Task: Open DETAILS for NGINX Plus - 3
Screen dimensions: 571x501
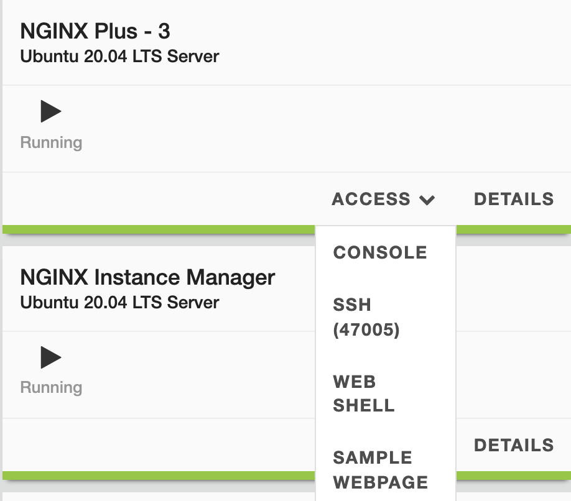Action: click(514, 200)
